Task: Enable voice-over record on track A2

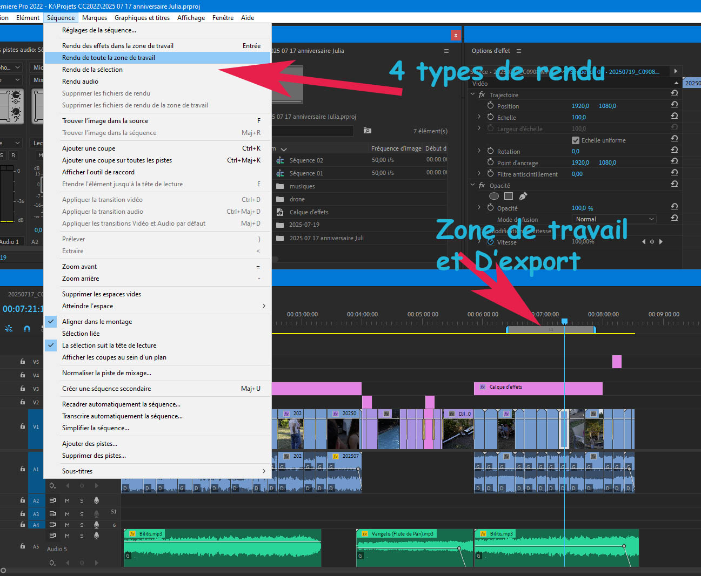Action: pos(96,500)
